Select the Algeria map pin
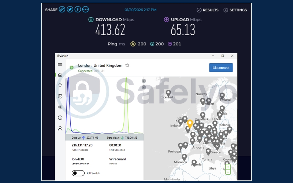Viewport: 293px width, 183px height. point(194,163)
